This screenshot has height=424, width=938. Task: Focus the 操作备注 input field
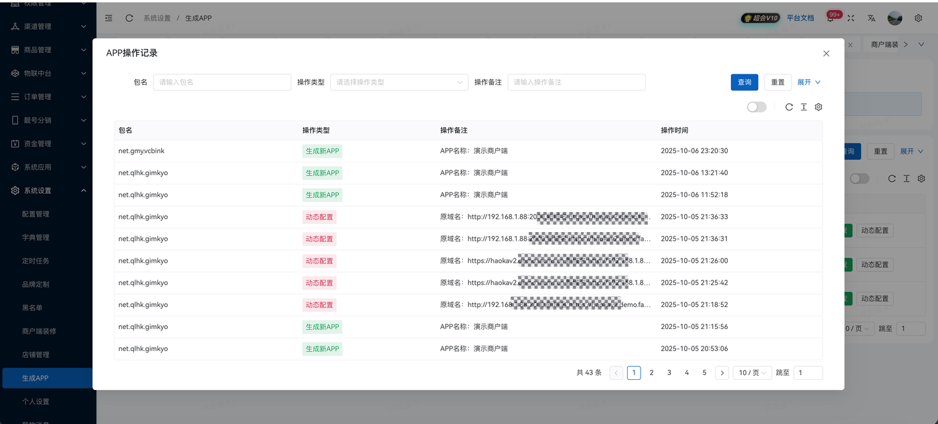pos(576,82)
